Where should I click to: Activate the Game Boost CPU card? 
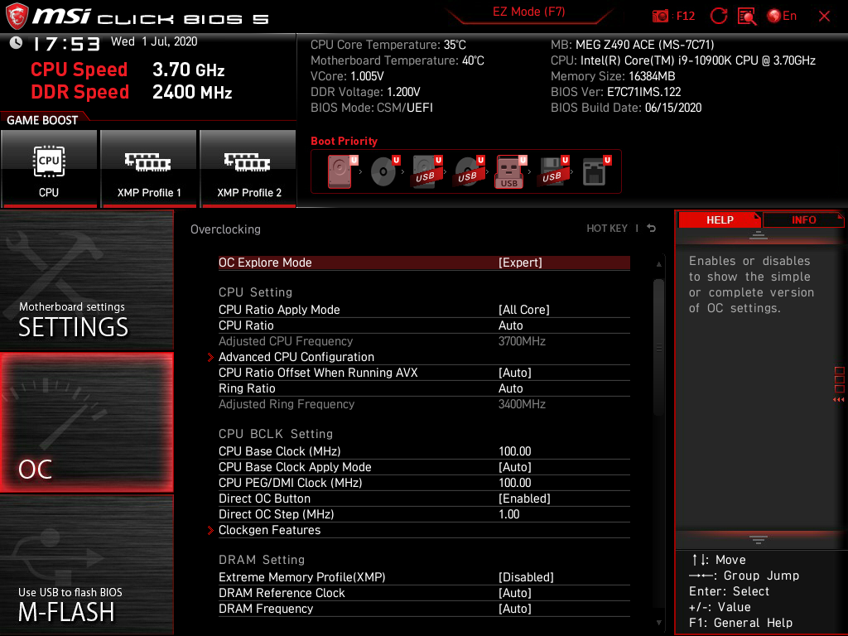click(49, 168)
